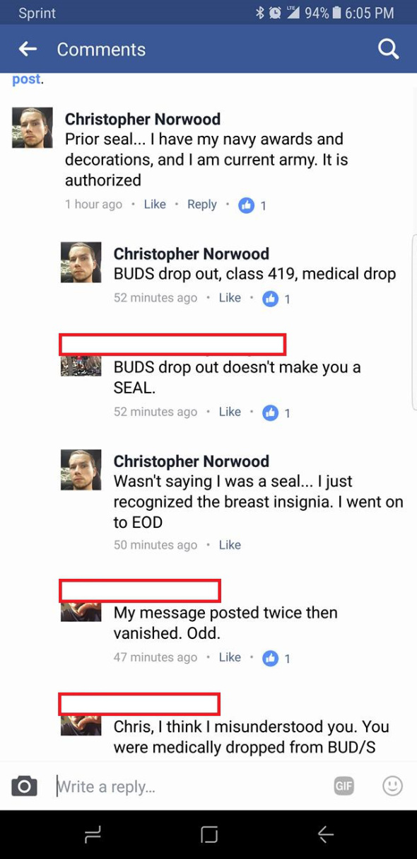This screenshot has height=859, width=417.
Task: Reply to the 'Prior seal' comment
Action: 202,204
